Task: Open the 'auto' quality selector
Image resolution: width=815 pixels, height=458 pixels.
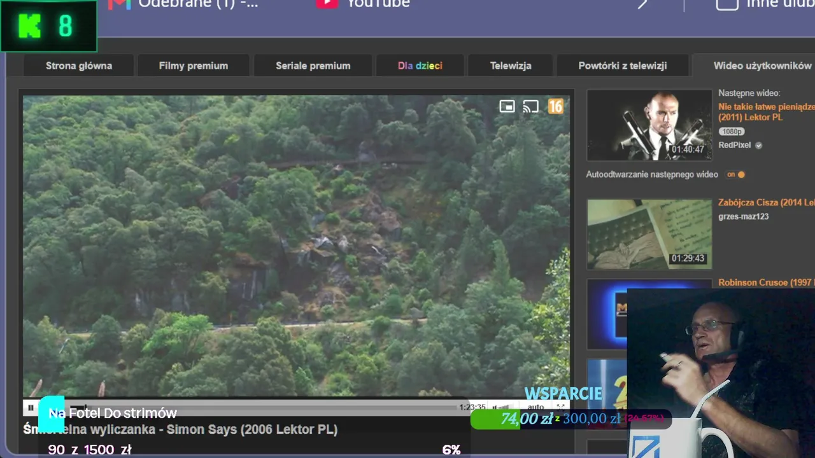Action: [535, 407]
